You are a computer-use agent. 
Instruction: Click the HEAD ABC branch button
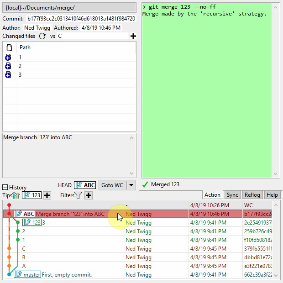point(85,185)
